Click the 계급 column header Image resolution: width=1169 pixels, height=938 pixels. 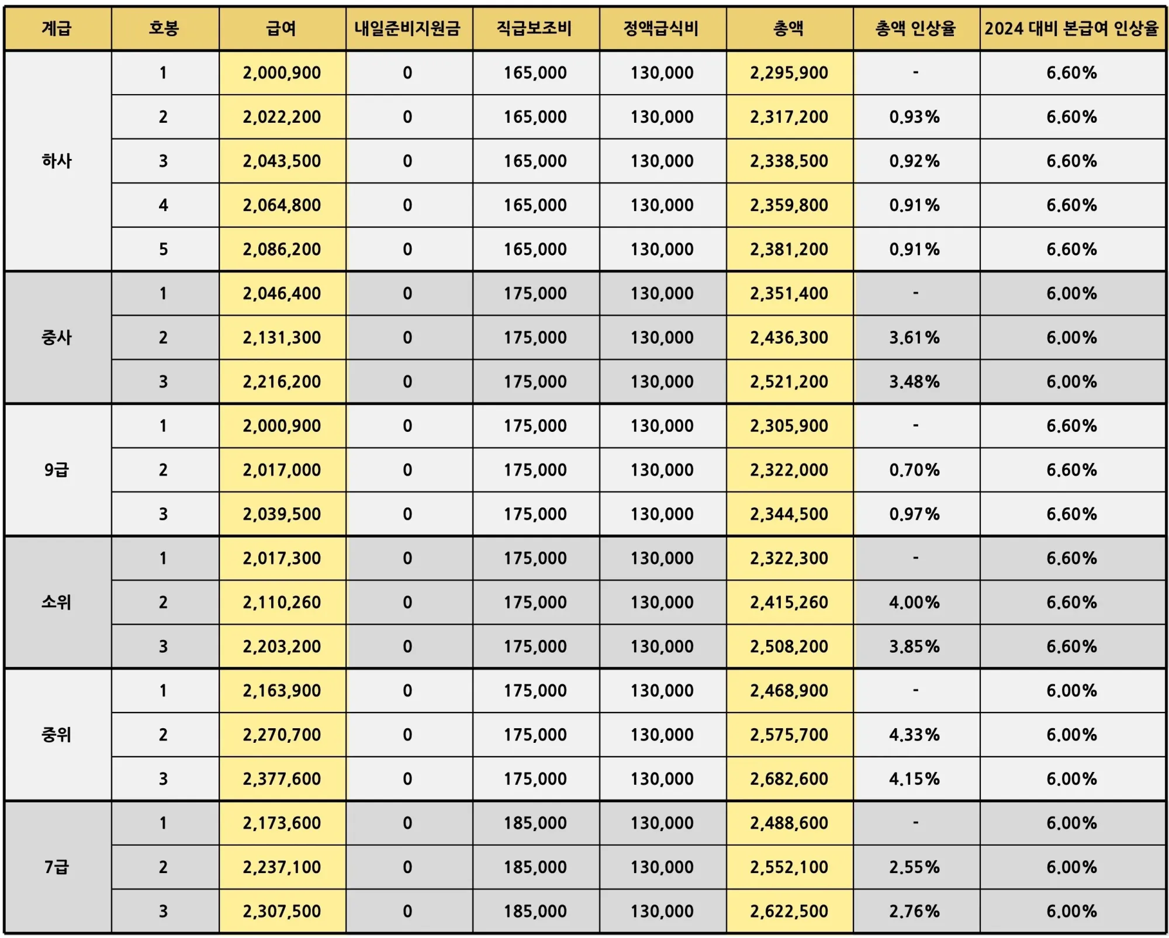(x=57, y=28)
